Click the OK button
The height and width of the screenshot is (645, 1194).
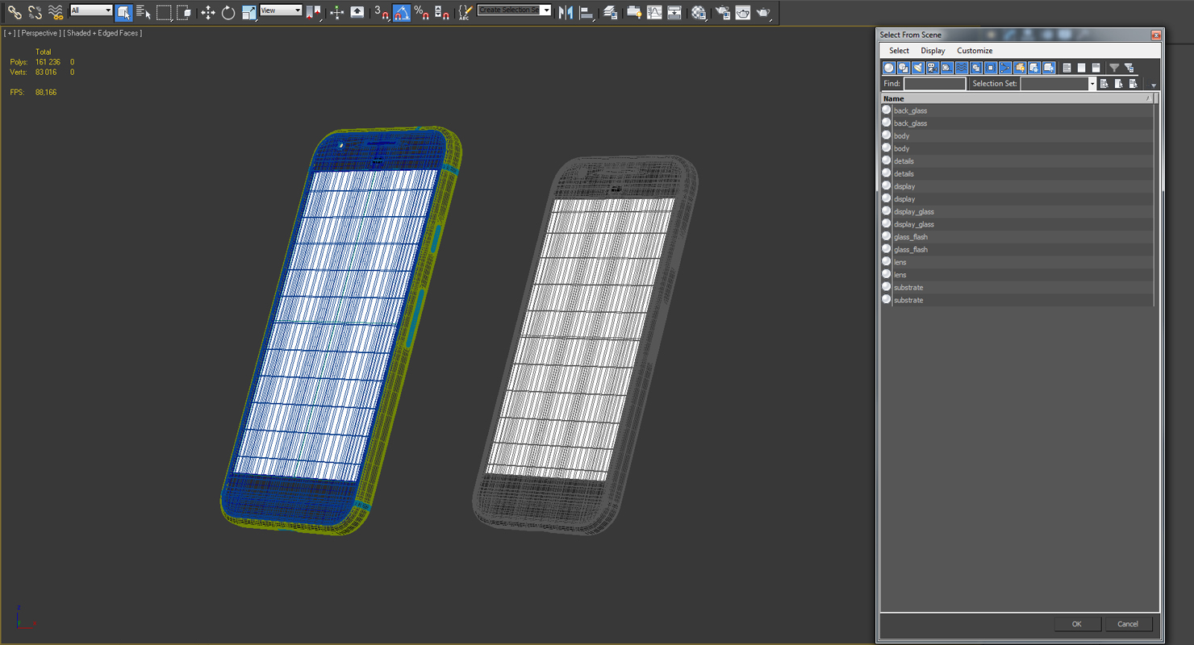1076,623
